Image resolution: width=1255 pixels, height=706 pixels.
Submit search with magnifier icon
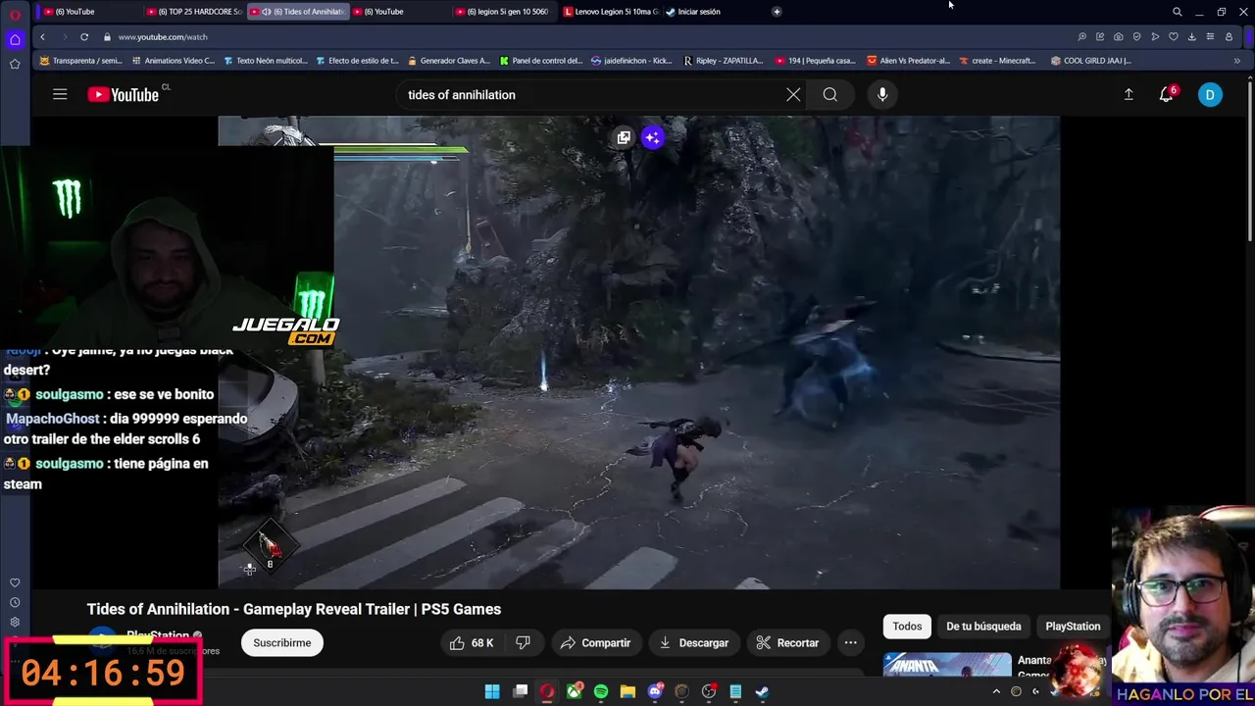coord(830,95)
